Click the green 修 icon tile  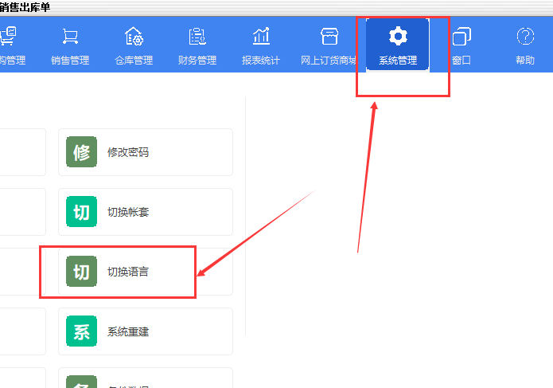(x=81, y=152)
